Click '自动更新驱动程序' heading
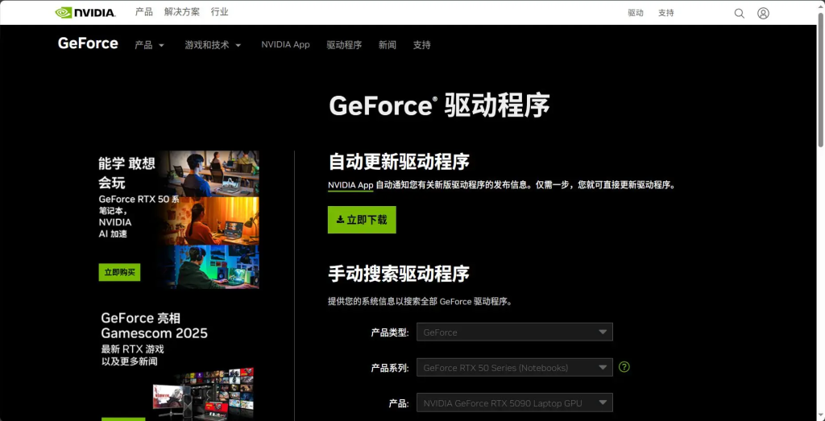The width and height of the screenshot is (825, 421). tap(398, 161)
